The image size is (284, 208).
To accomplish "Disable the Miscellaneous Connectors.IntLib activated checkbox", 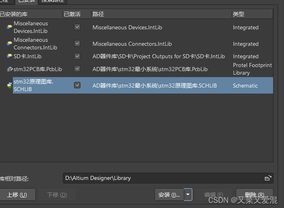I will tap(77, 43).
